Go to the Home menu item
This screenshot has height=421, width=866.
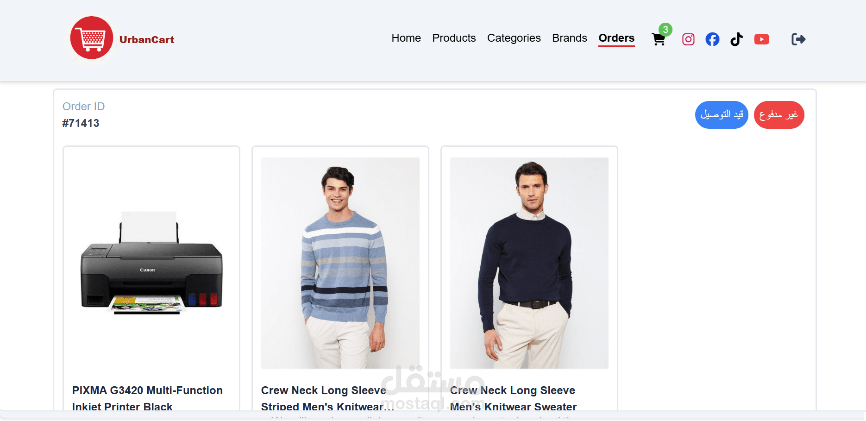(406, 38)
